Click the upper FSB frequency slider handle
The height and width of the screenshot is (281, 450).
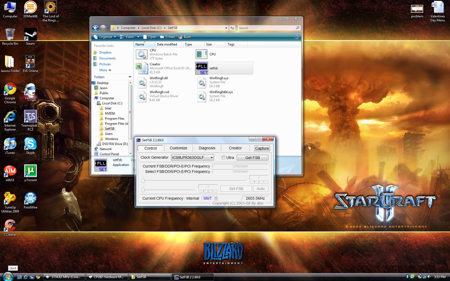(143, 181)
